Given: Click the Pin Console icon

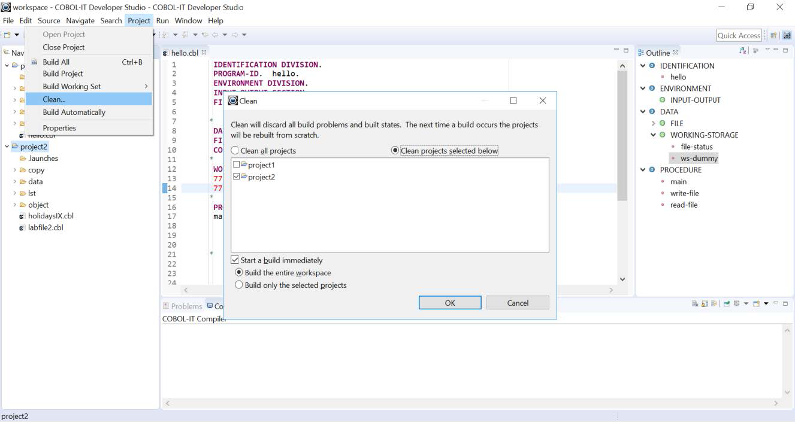Looking at the screenshot, I should coord(727,304).
